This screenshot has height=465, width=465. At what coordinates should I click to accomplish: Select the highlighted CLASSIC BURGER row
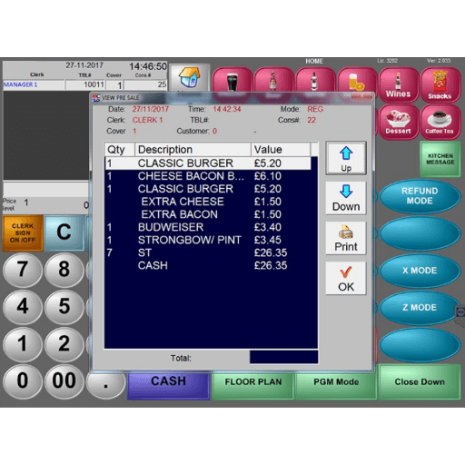[208, 163]
